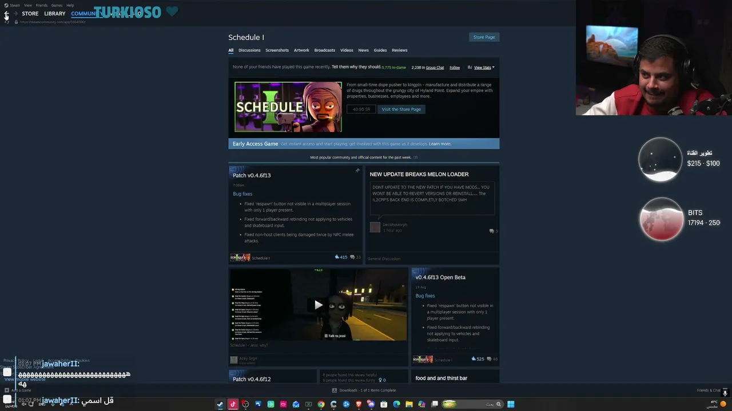Go to the STORE section
732x411 pixels.
[x=30, y=14]
